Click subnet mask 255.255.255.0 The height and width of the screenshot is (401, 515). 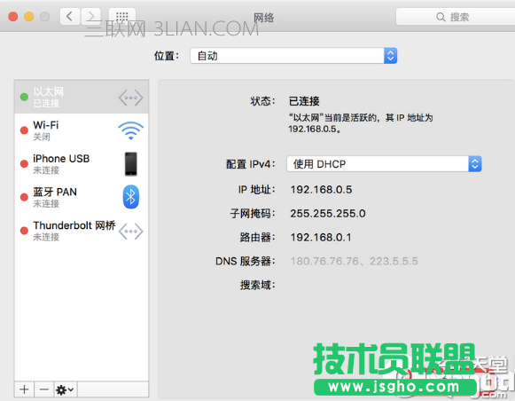pyautogui.click(x=328, y=214)
